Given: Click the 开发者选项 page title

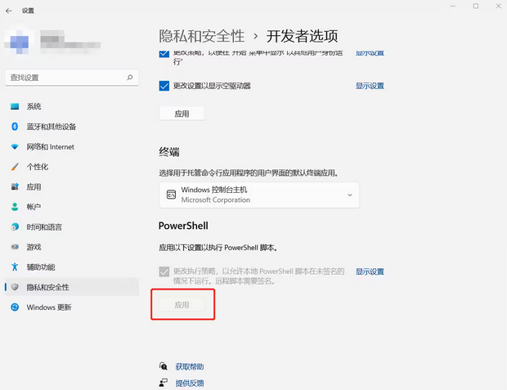Looking at the screenshot, I should [x=302, y=36].
